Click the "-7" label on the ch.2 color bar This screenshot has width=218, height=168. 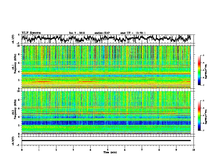203,130
